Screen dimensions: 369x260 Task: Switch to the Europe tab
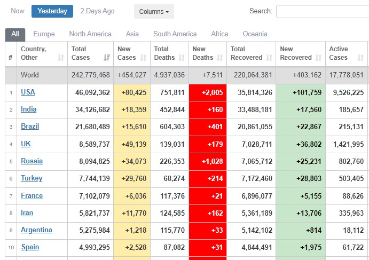(x=44, y=34)
